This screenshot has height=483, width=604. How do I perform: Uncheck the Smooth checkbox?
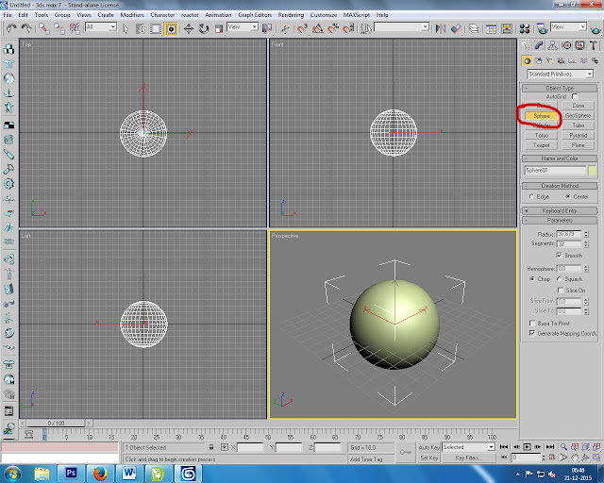[559, 256]
